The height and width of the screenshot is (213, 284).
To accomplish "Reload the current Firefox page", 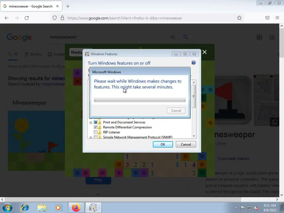I will 27,18.
